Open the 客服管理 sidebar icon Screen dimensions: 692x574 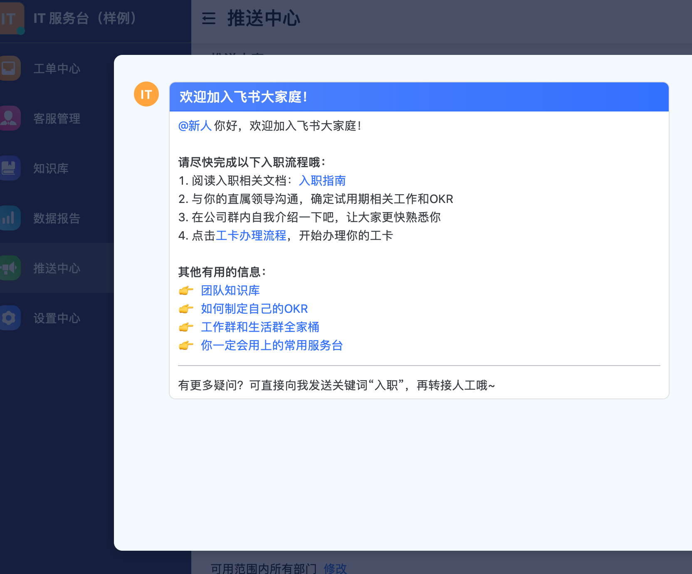coord(10,118)
